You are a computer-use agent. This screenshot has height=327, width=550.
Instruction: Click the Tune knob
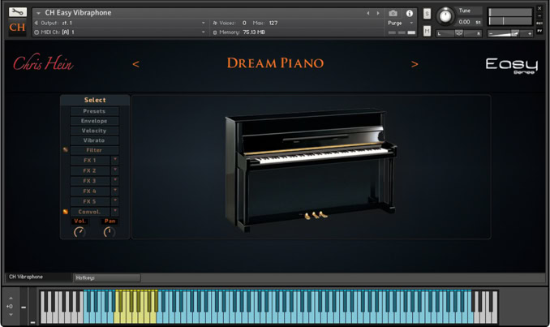445,15
